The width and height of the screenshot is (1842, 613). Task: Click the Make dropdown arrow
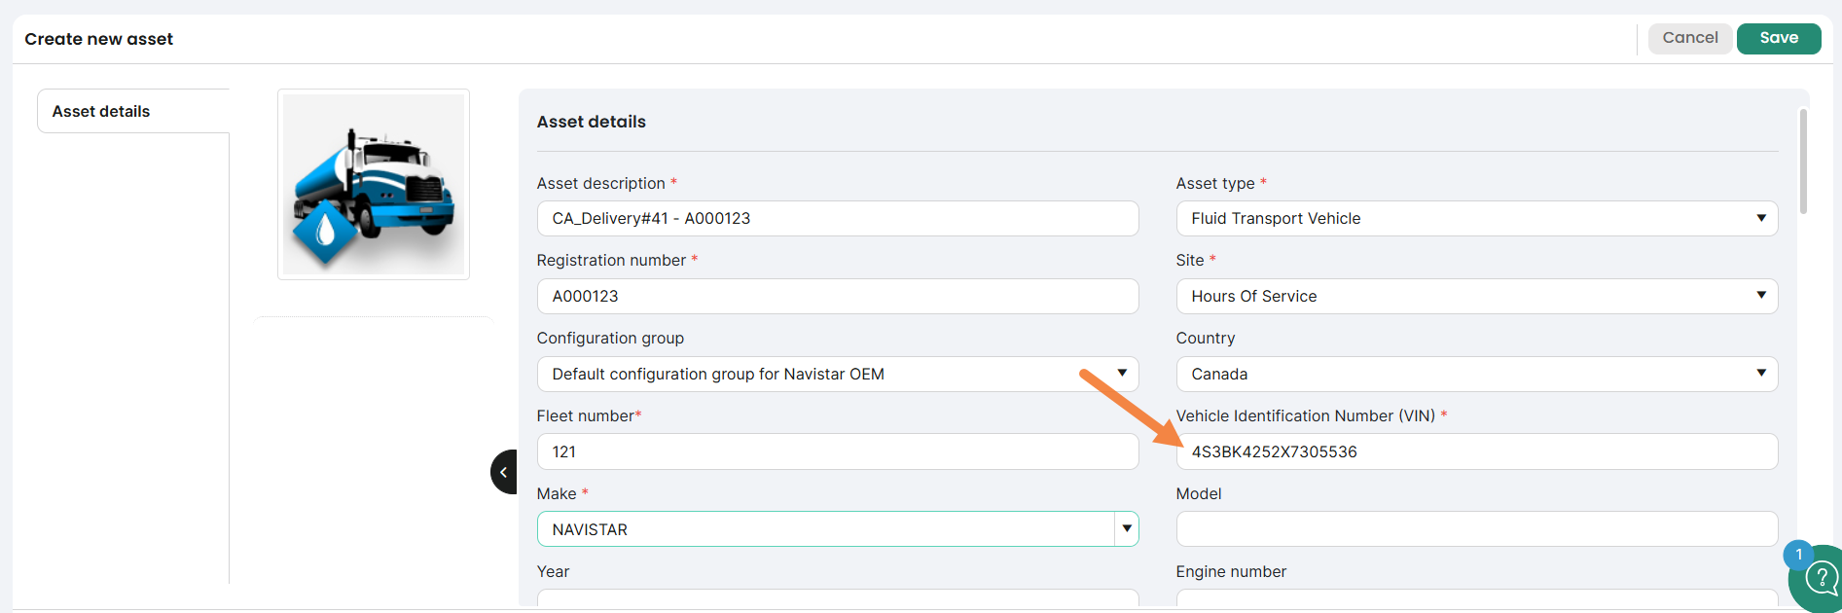point(1127,529)
